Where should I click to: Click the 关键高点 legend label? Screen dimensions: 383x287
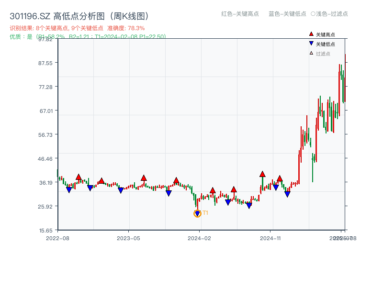(x=326, y=34)
